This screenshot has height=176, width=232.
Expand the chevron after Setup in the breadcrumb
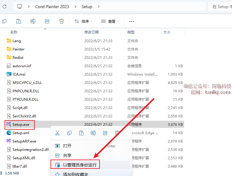(x=99, y=6)
